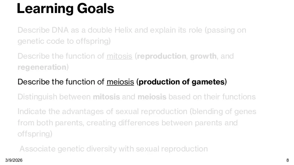Image resolution: width=294 pixels, height=165 pixels.
Task: Click bold "meiosis" in the Distinguish goal
Action: (152, 97)
